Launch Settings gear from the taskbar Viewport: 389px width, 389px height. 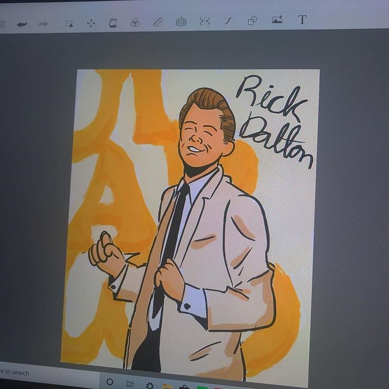(x=150, y=386)
